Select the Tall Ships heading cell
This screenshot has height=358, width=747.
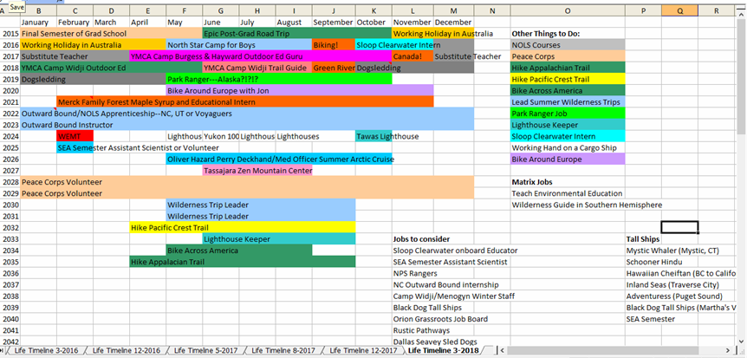[642, 238]
